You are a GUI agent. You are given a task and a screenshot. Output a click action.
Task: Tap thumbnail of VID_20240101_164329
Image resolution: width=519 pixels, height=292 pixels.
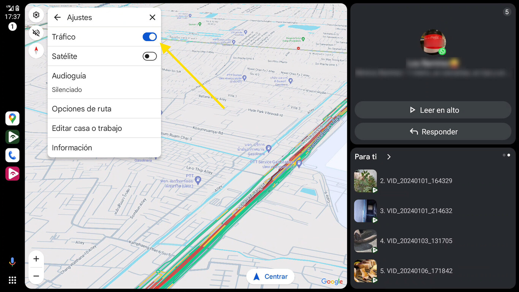[366, 181]
